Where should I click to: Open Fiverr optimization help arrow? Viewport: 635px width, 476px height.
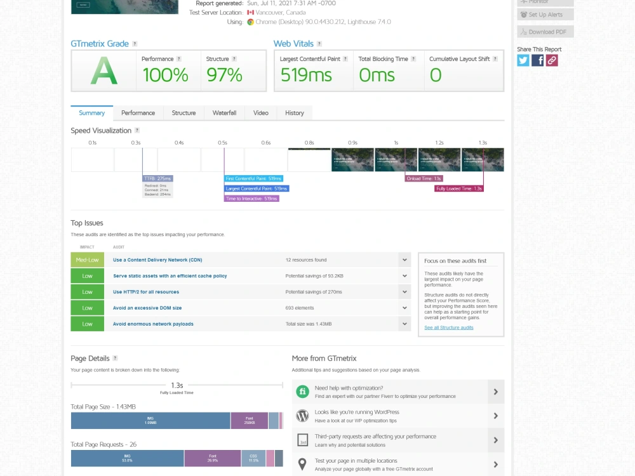496,392
